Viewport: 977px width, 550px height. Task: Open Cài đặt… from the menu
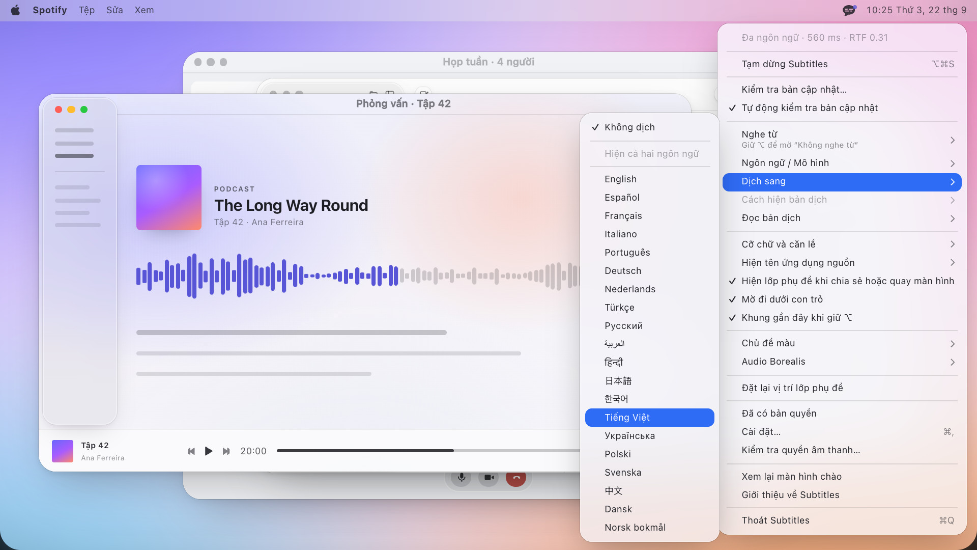pyautogui.click(x=842, y=432)
